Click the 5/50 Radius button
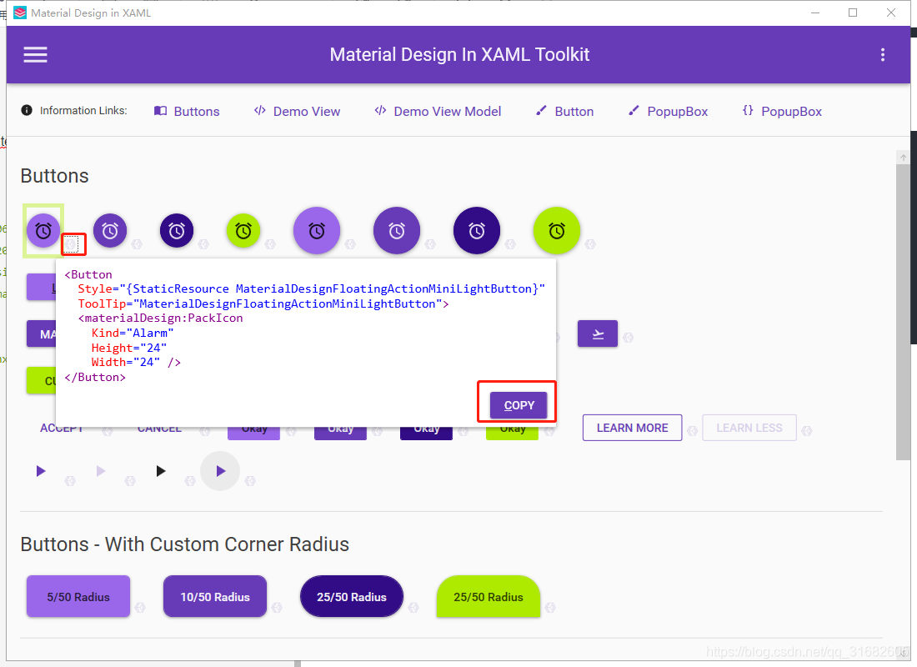 (78, 596)
